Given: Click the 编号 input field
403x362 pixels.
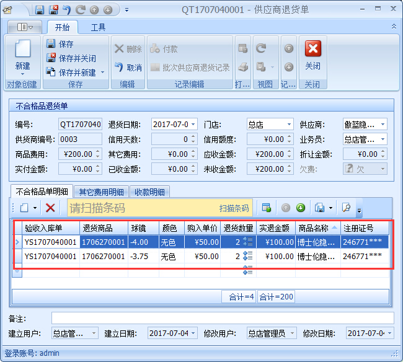Looking at the screenshot, I should pyautogui.click(x=80, y=125).
